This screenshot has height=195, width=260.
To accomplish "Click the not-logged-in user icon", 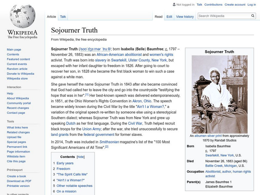I will tap(174, 5).
